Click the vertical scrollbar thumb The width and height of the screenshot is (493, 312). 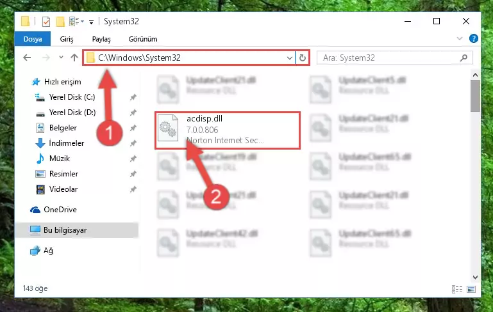pos(475,96)
